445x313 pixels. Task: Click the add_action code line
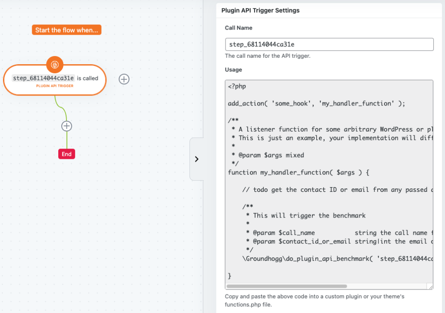[316, 103]
